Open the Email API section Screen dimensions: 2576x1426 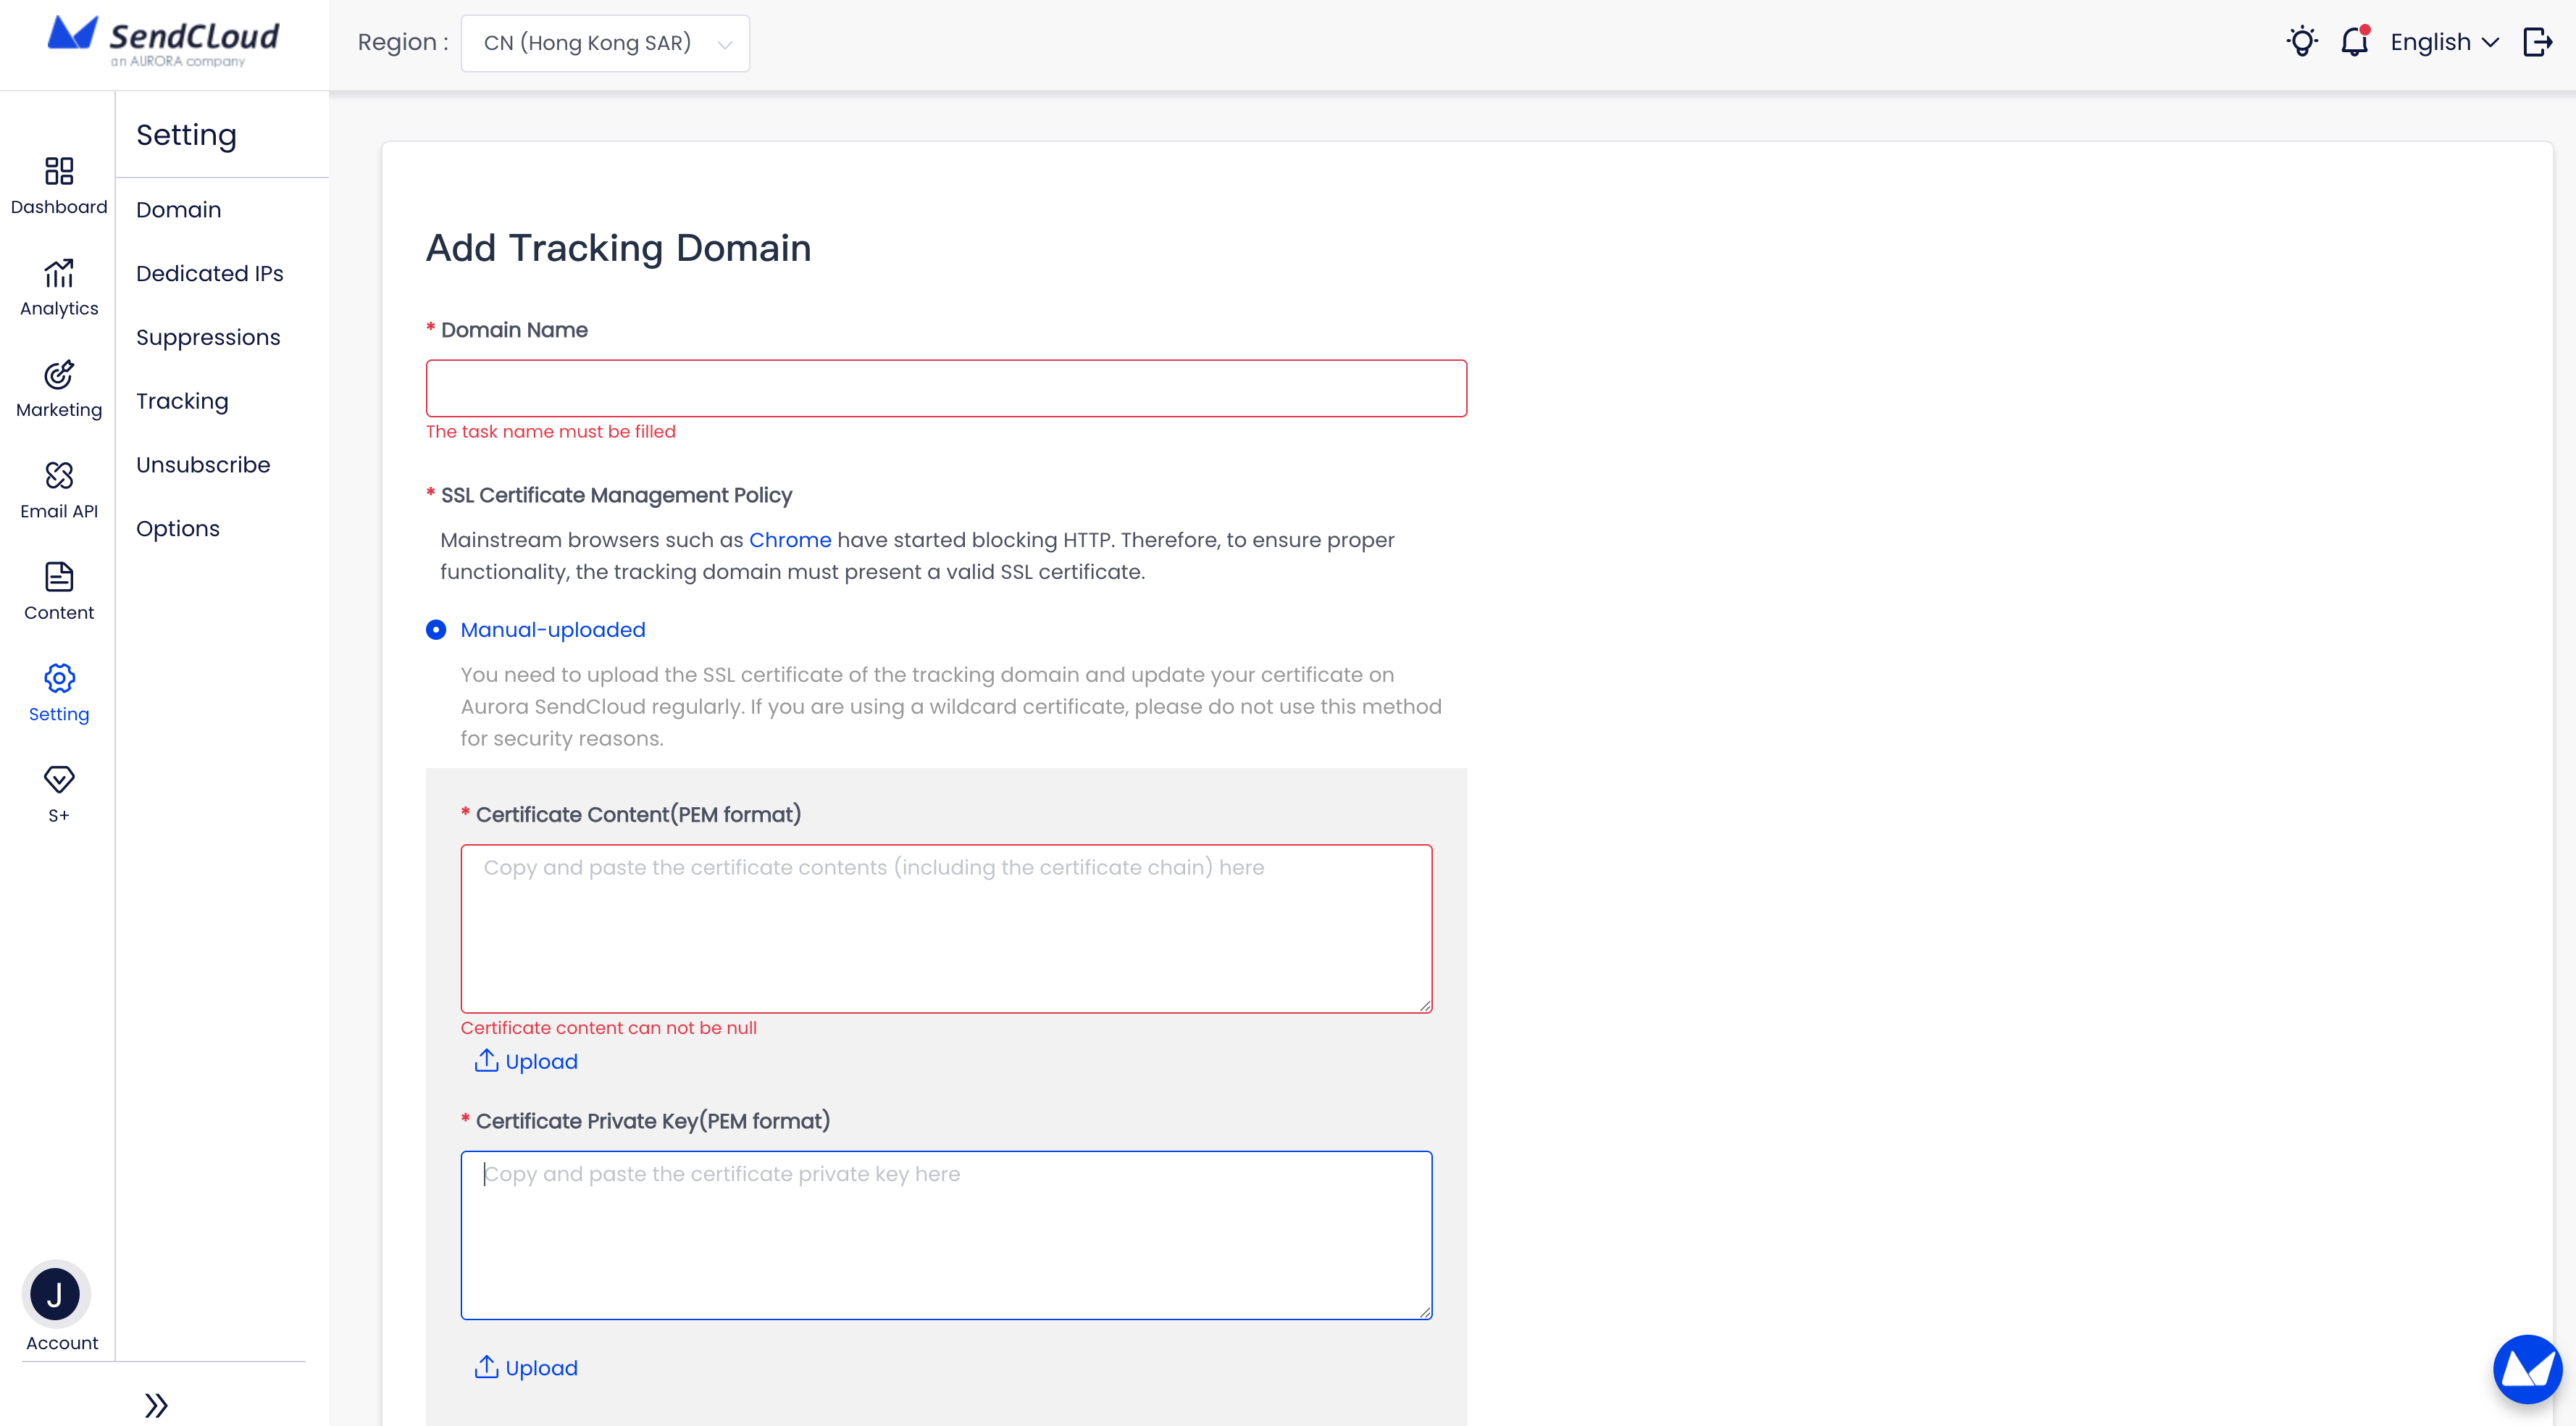point(59,476)
